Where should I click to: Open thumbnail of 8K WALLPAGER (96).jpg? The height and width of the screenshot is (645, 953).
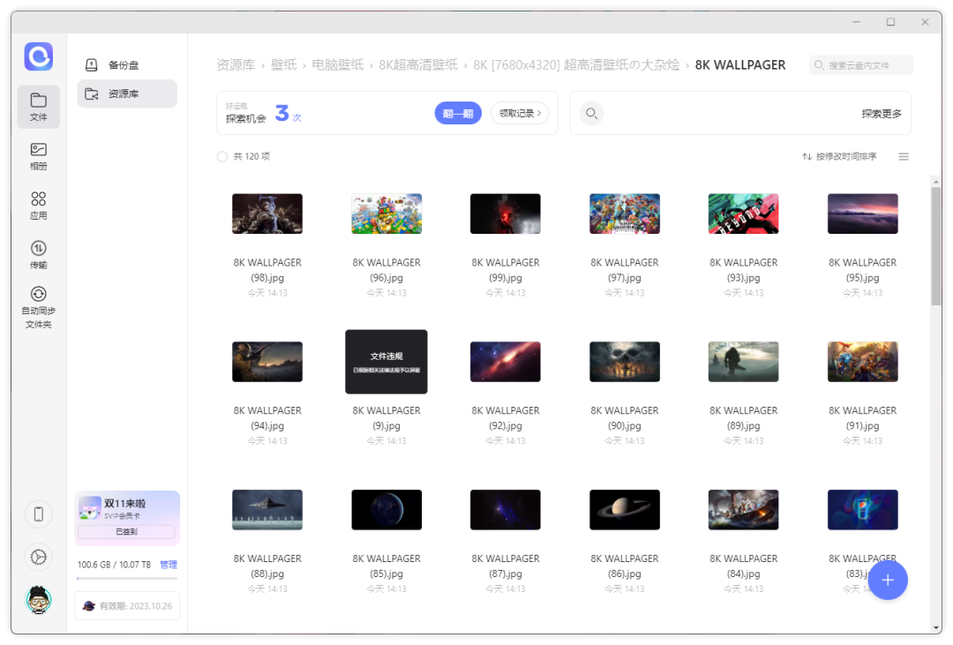click(x=386, y=214)
